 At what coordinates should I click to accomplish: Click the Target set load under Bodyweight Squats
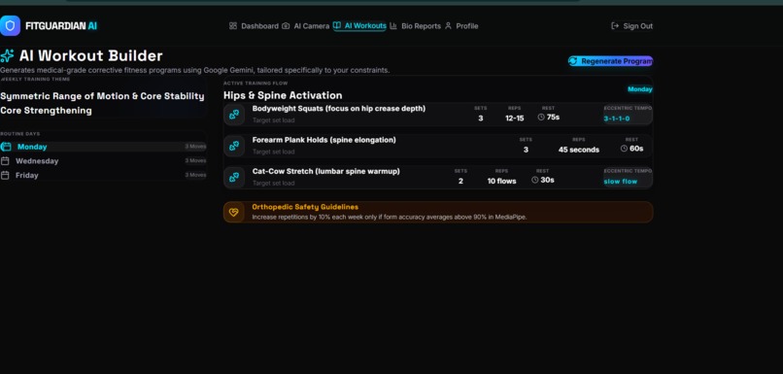(273, 120)
